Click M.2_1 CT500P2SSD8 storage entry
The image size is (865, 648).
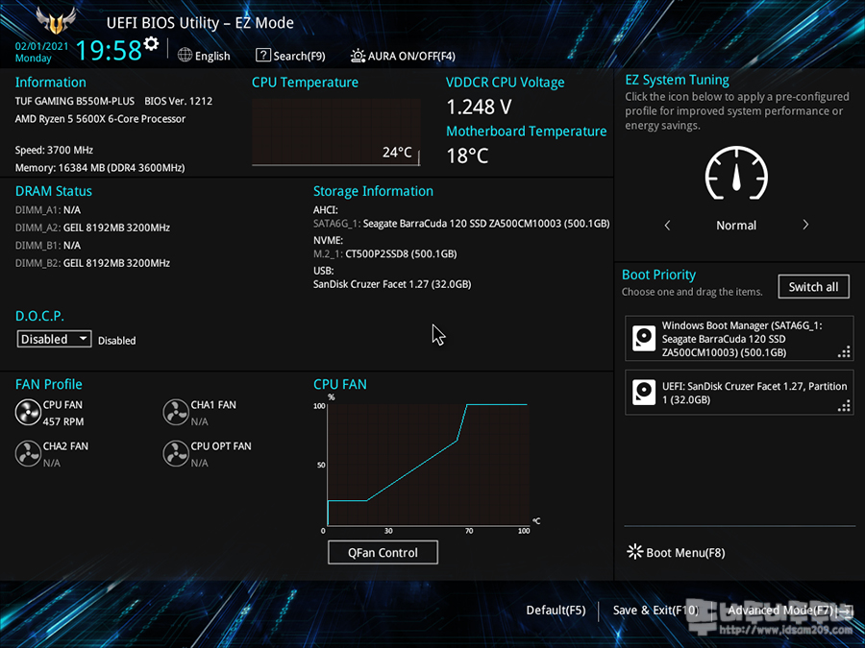click(x=385, y=254)
